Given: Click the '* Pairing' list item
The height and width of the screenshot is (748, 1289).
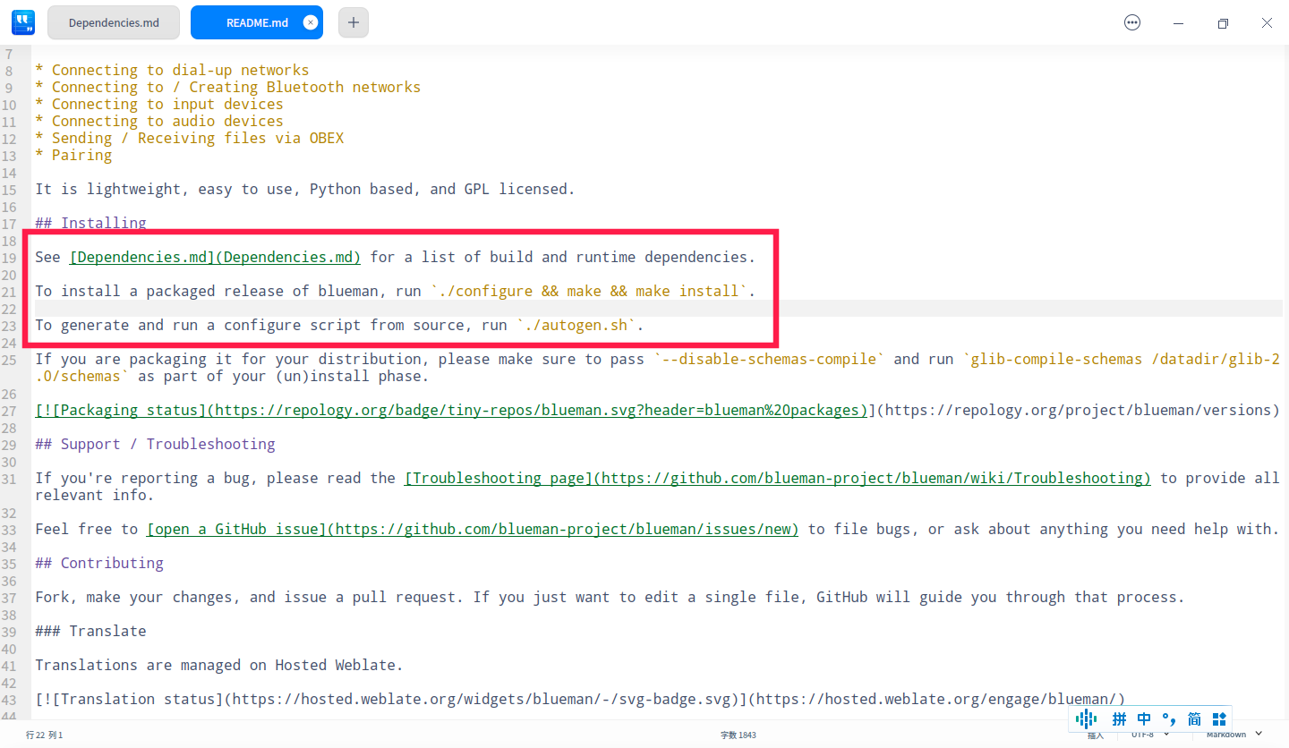Looking at the screenshot, I should [x=73, y=155].
